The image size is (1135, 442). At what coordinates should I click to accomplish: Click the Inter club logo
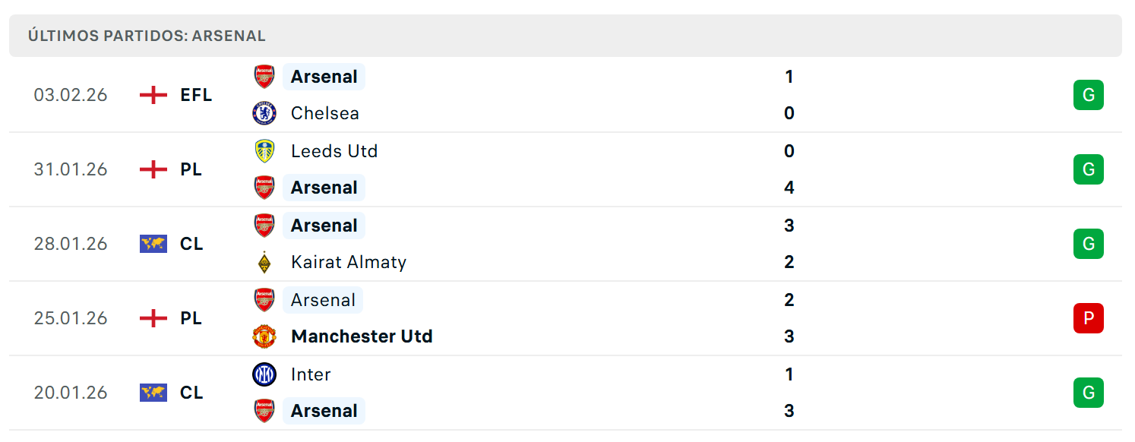tap(264, 374)
